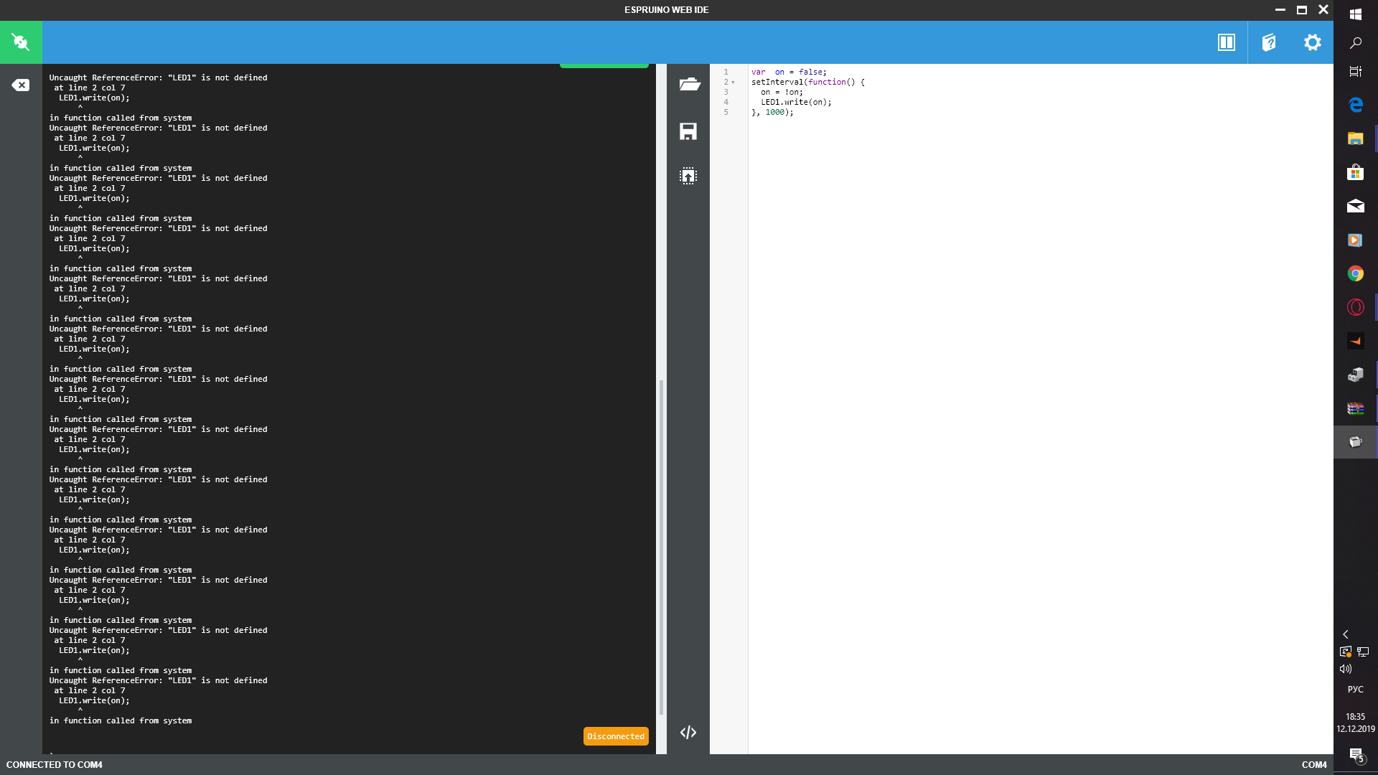
Task: Open a file with the folder icon
Action: tap(689, 85)
